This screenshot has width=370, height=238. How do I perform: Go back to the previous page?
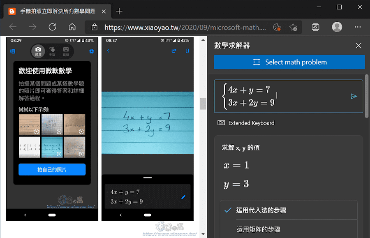click(13, 27)
